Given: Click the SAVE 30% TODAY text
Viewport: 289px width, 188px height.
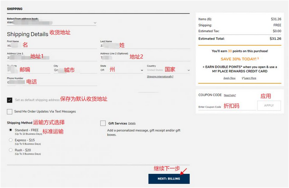Looking at the screenshot, I should [239, 59].
